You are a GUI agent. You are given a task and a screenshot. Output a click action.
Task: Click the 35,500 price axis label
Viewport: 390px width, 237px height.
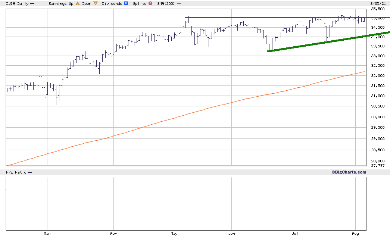point(378,9)
